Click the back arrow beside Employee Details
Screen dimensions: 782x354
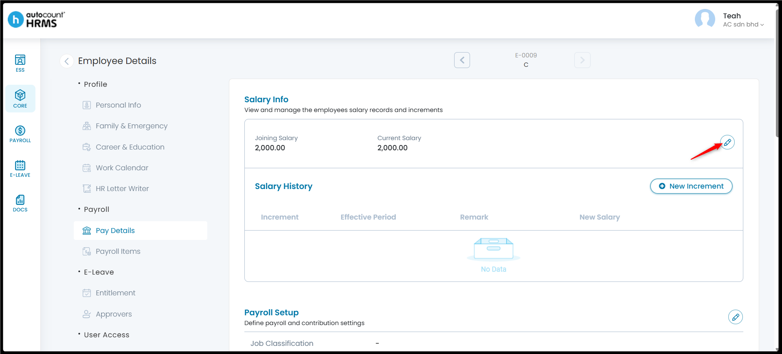[x=66, y=61]
